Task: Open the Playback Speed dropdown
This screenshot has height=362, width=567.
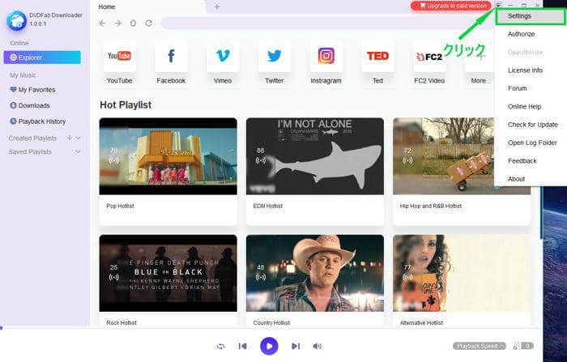Action: pyautogui.click(x=480, y=346)
